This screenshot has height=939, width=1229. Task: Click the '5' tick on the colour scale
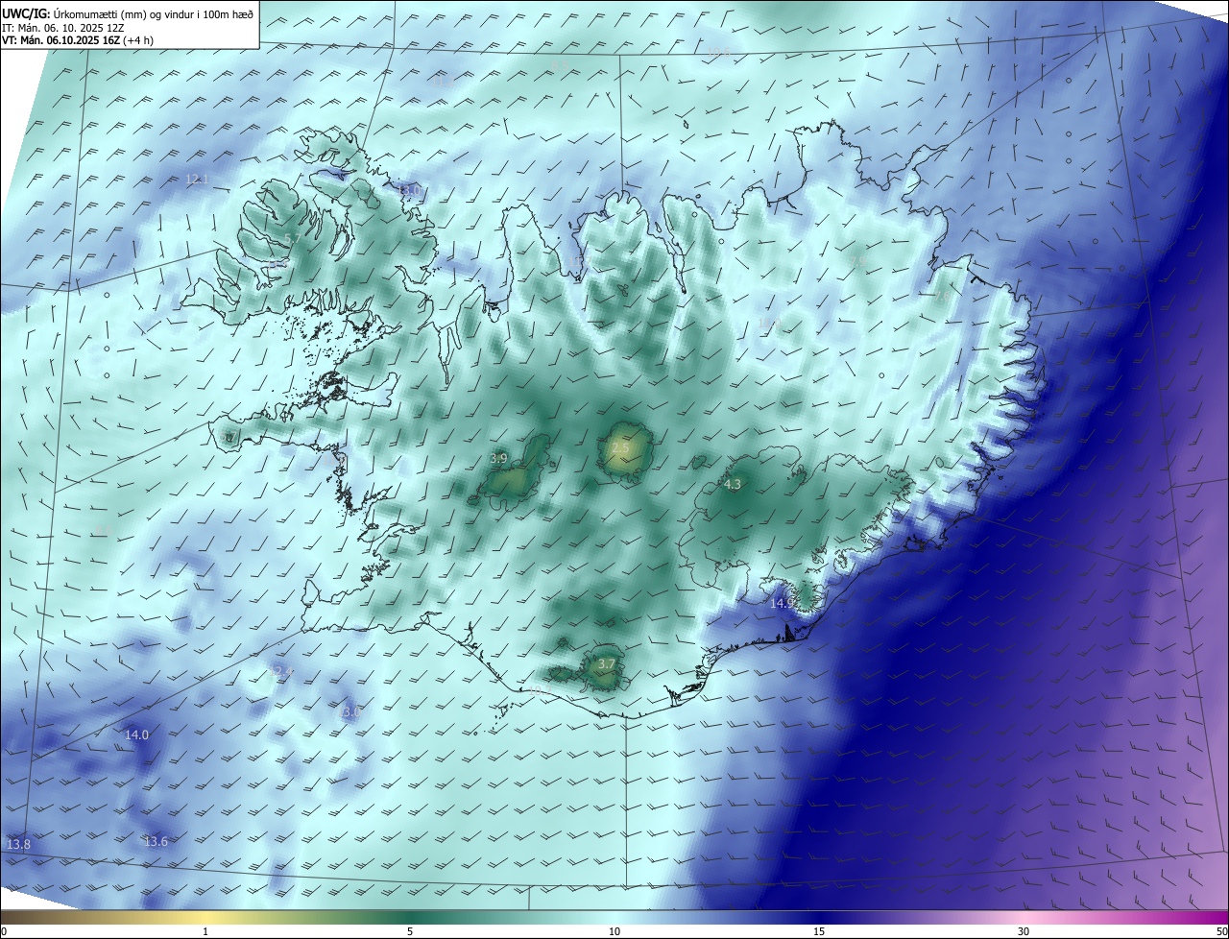pos(410,931)
